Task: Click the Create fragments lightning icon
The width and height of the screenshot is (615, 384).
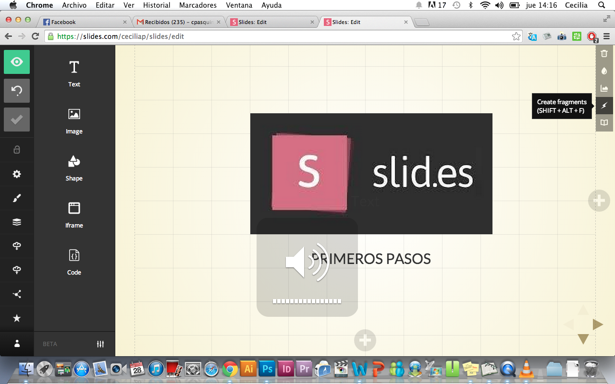Action: click(604, 106)
